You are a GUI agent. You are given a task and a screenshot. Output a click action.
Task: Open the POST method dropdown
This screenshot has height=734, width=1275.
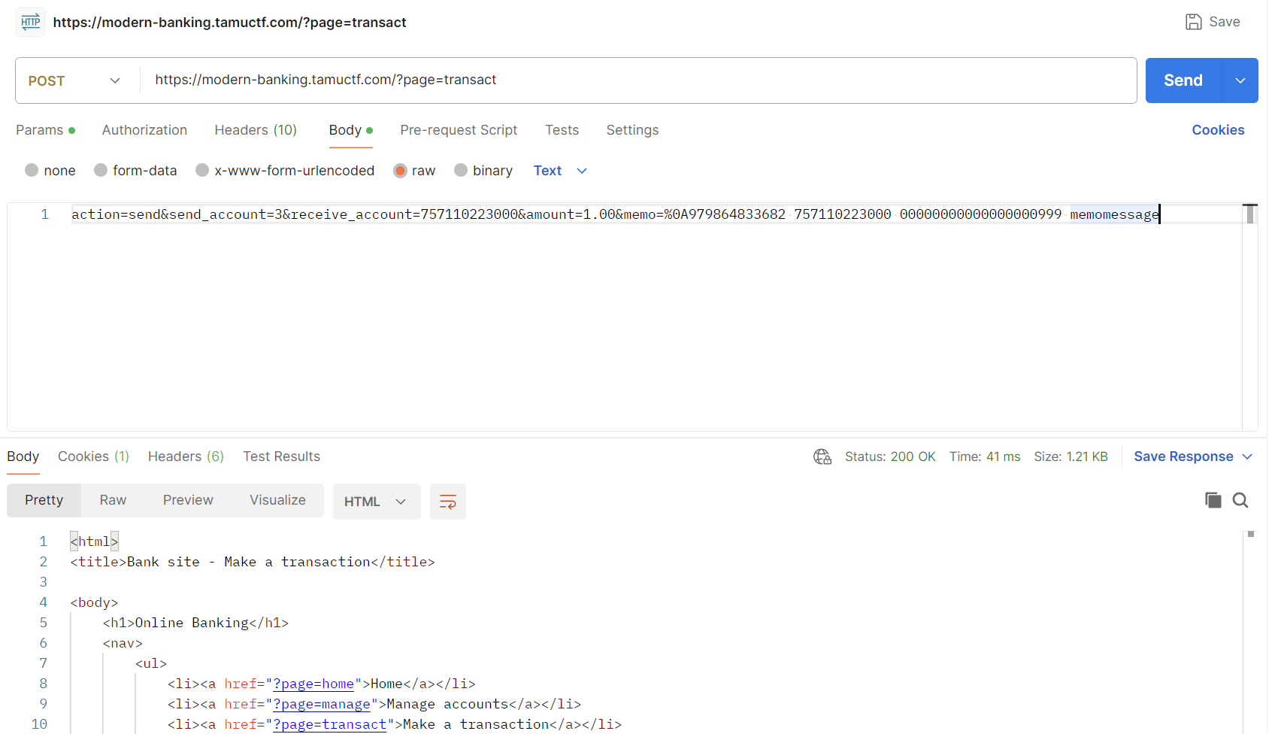(x=75, y=80)
